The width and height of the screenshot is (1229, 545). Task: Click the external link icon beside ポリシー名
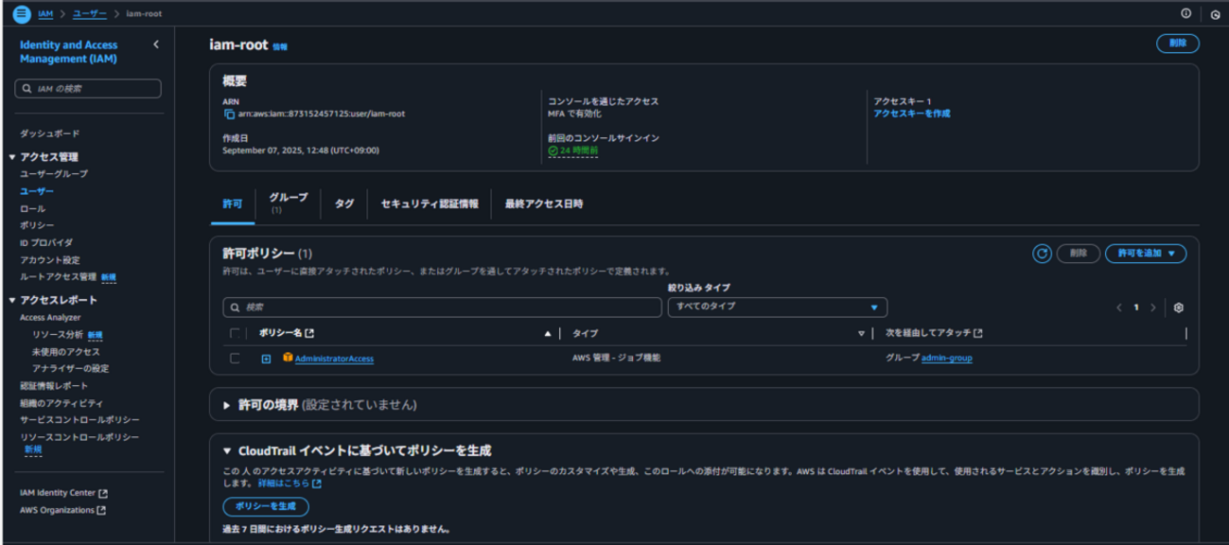309,333
